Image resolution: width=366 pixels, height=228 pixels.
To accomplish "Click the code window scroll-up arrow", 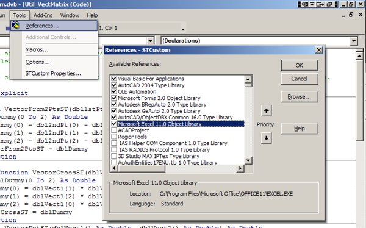I will (359, 56).
